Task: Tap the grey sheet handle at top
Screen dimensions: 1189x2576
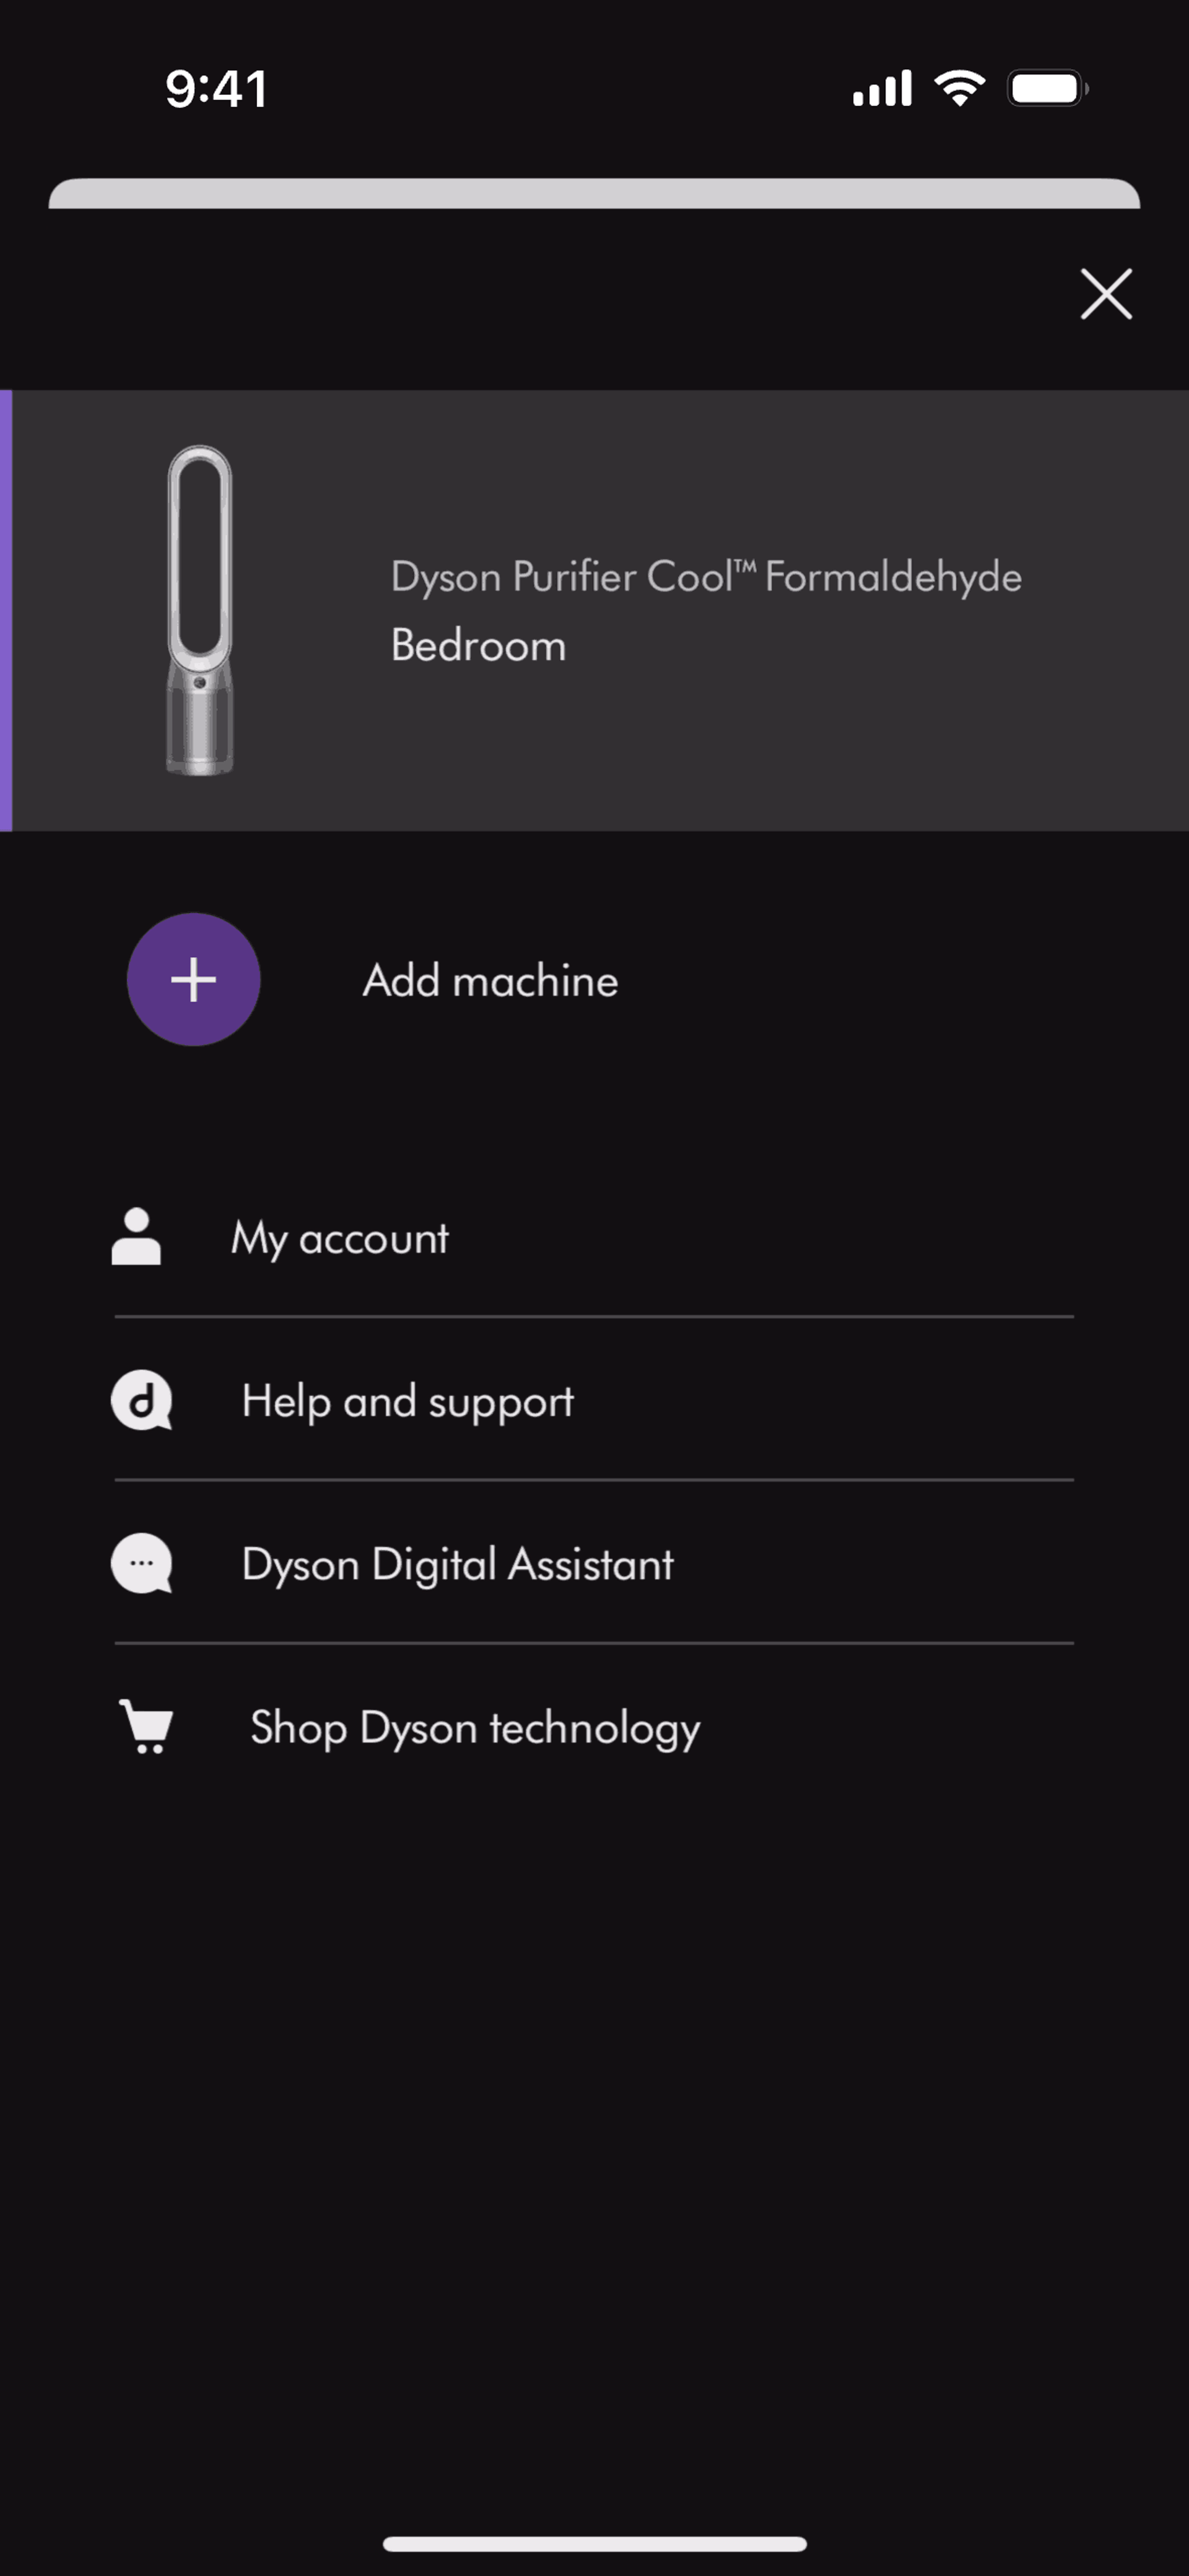Action: [594, 193]
